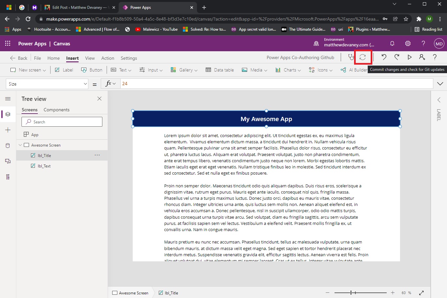Click the Share person icon
The width and height of the screenshot is (447, 298).
click(x=422, y=57)
